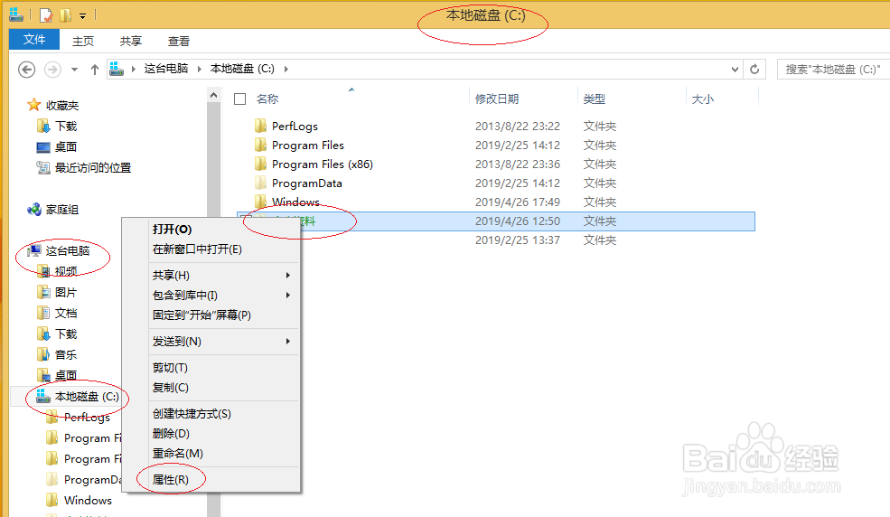The width and height of the screenshot is (890, 517).
Task: Click 本地磁盘 (C:) in the address bar
Action: 242,69
